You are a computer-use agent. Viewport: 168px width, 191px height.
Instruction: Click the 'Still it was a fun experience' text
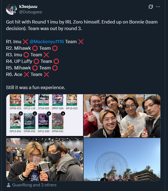36,87
